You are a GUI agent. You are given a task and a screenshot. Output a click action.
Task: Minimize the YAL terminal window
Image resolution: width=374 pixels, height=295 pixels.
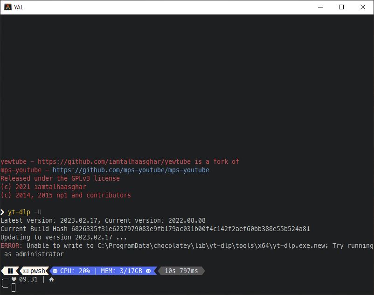(320, 7)
